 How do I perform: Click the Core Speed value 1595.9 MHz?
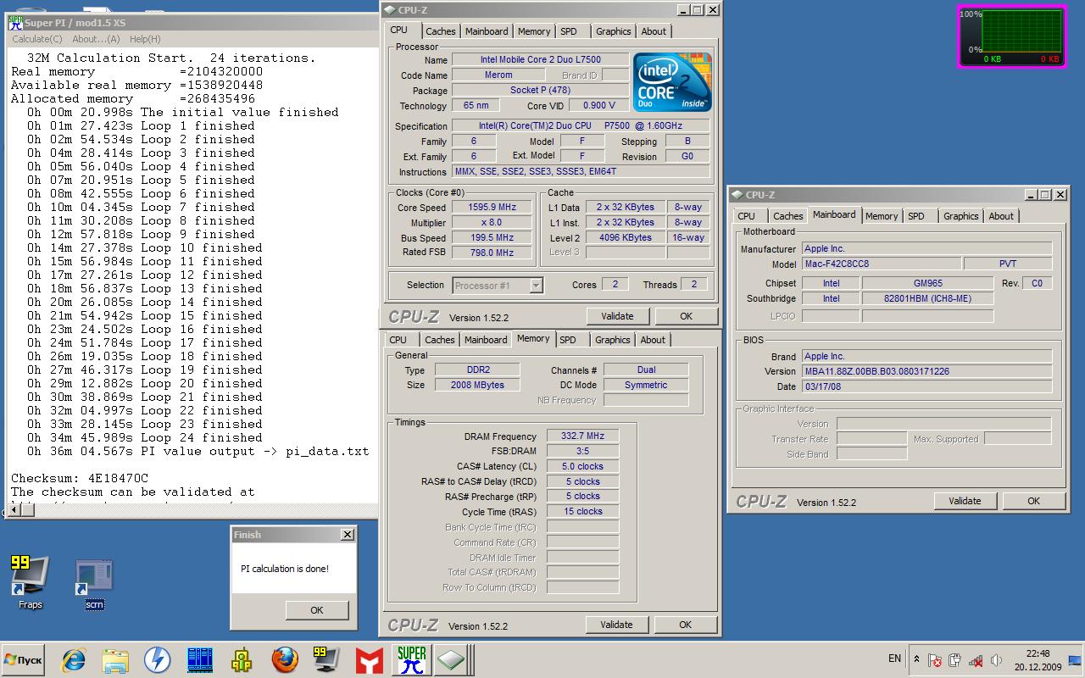pos(492,208)
